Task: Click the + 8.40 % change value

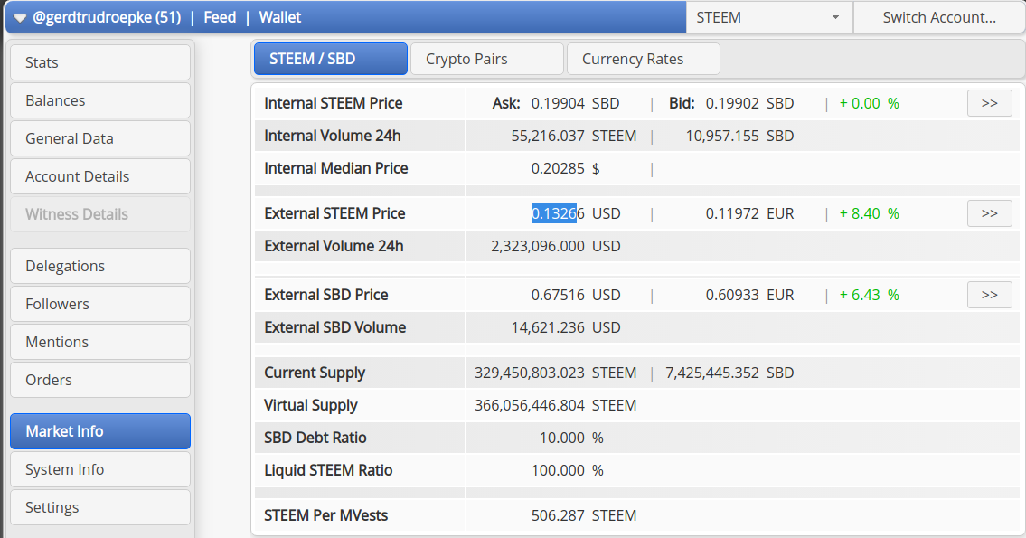Action: tap(870, 213)
